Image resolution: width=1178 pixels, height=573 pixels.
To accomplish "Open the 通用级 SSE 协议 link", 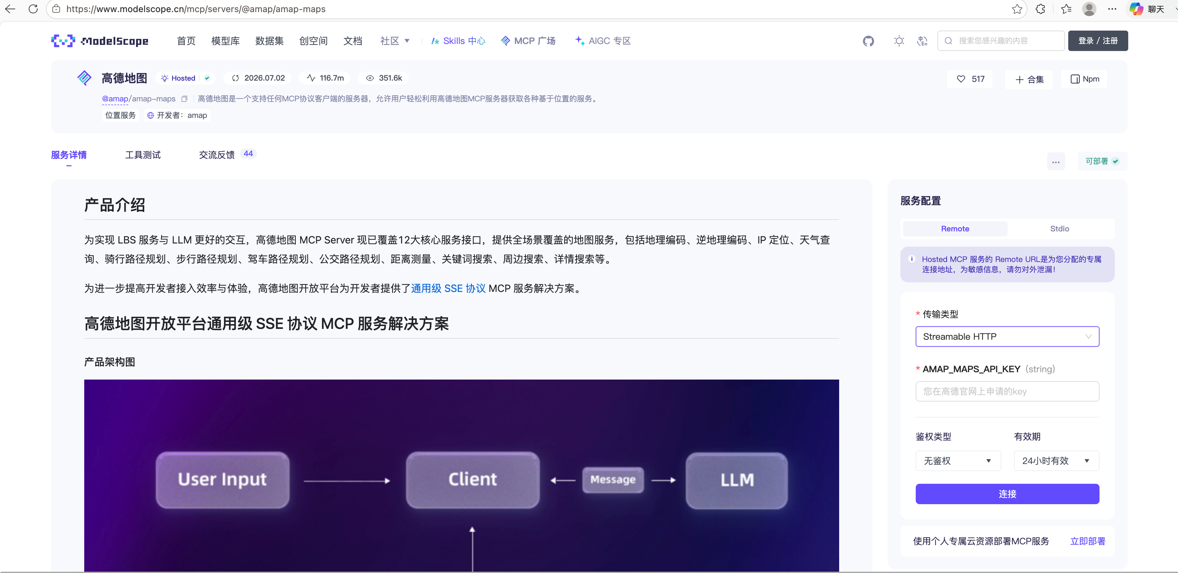I will click(x=448, y=288).
